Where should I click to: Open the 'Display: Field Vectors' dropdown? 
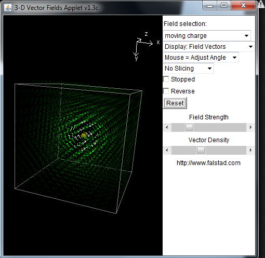(x=209, y=47)
